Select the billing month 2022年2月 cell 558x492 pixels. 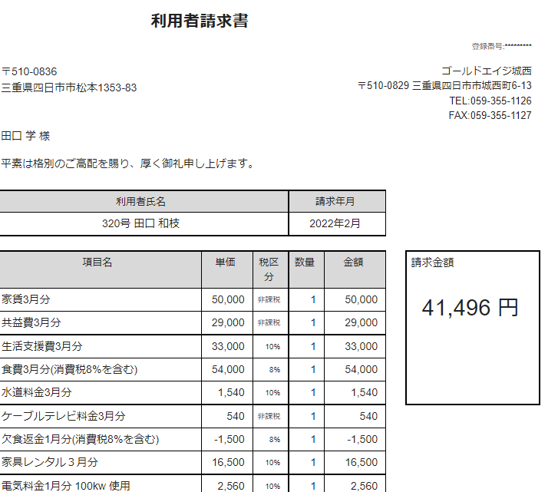pyautogui.click(x=335, y=224)
